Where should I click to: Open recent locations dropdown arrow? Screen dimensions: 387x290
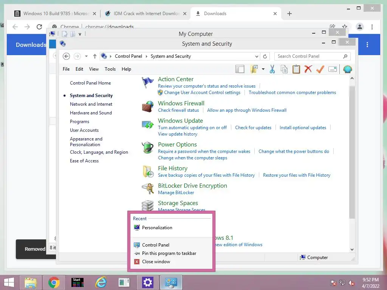pos(87,56)
